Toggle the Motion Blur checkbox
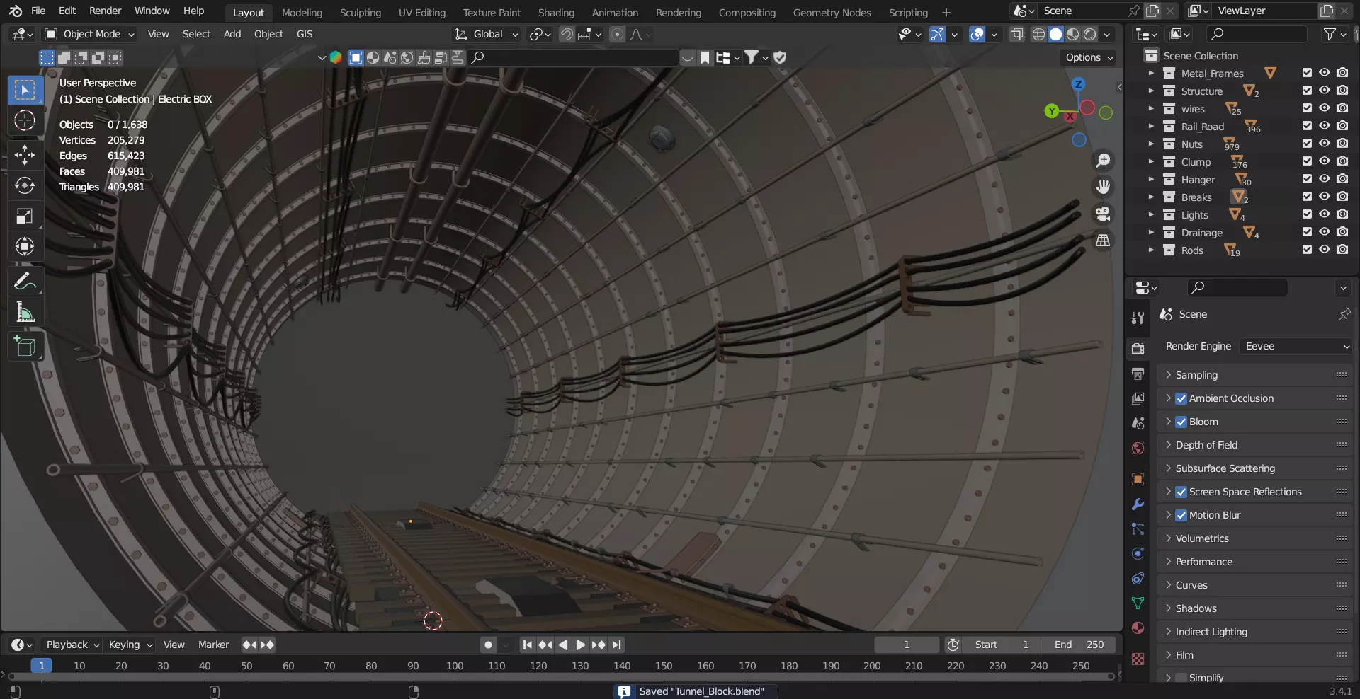This screenshot has width=1360, height=699. point(1181,515)
